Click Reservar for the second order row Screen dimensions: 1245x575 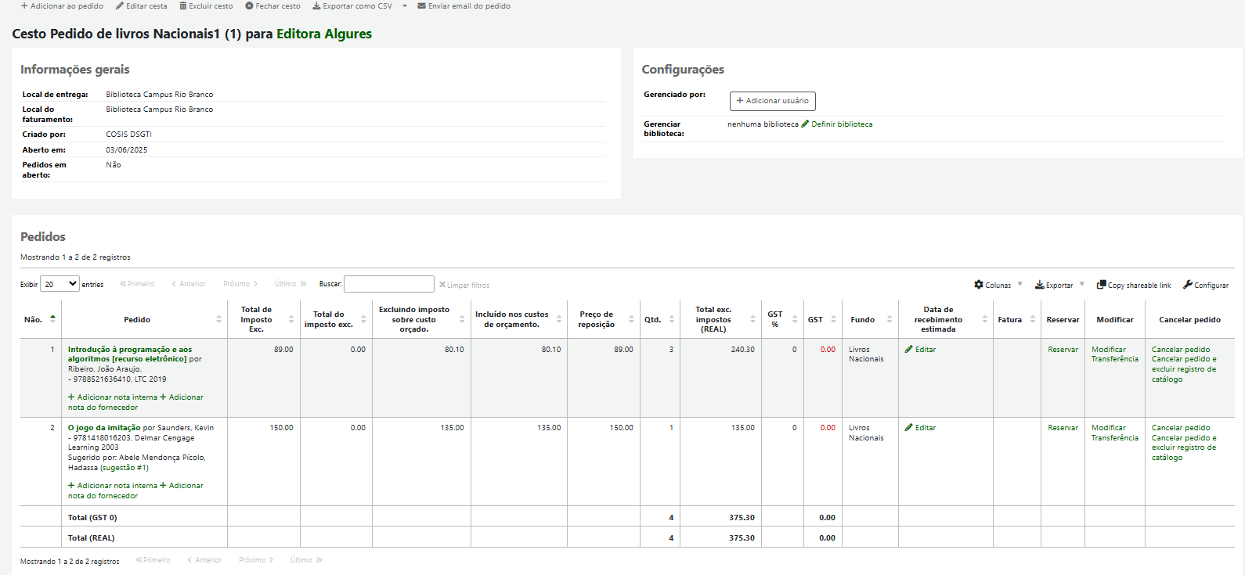[x=1063, y=428]
